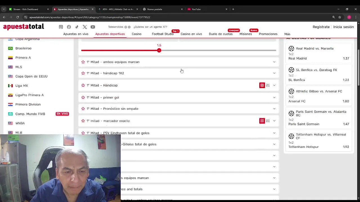Favorite 1° Mitad - hándicap 1X2 star
Viewport: 360px width, 202px height.
click(x=83, y=73)
